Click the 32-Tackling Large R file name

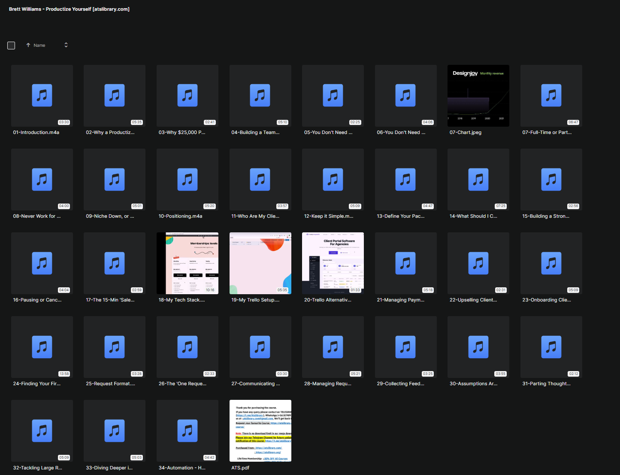(38, 468)
